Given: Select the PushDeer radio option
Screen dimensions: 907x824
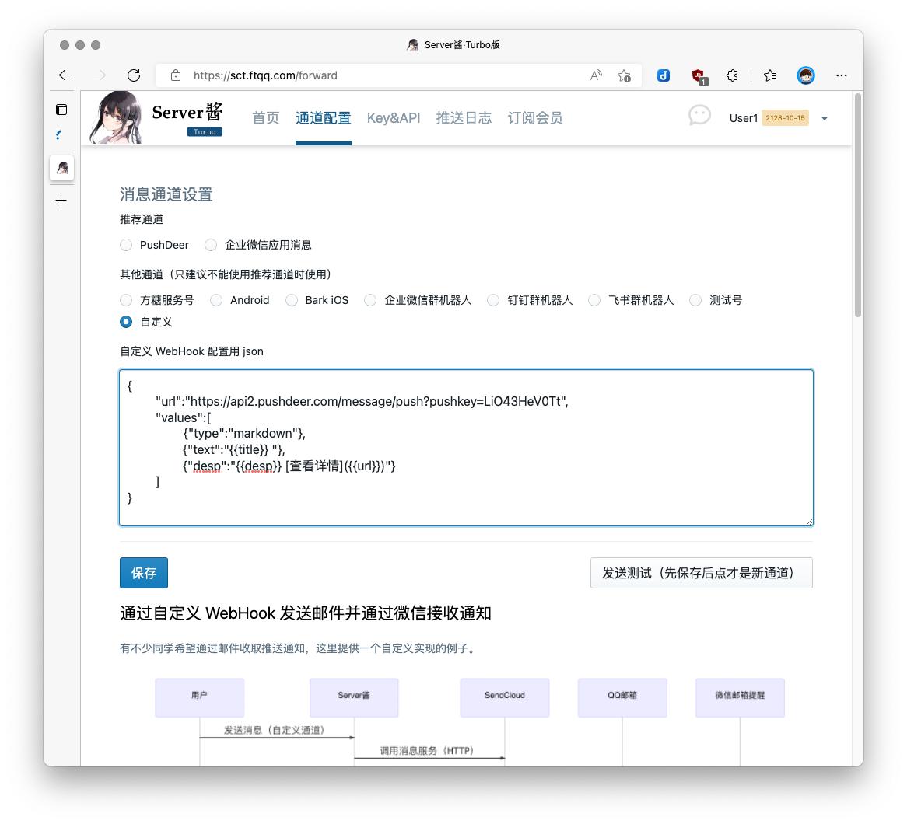Looking at the screenshot, I should coord(126,244).
